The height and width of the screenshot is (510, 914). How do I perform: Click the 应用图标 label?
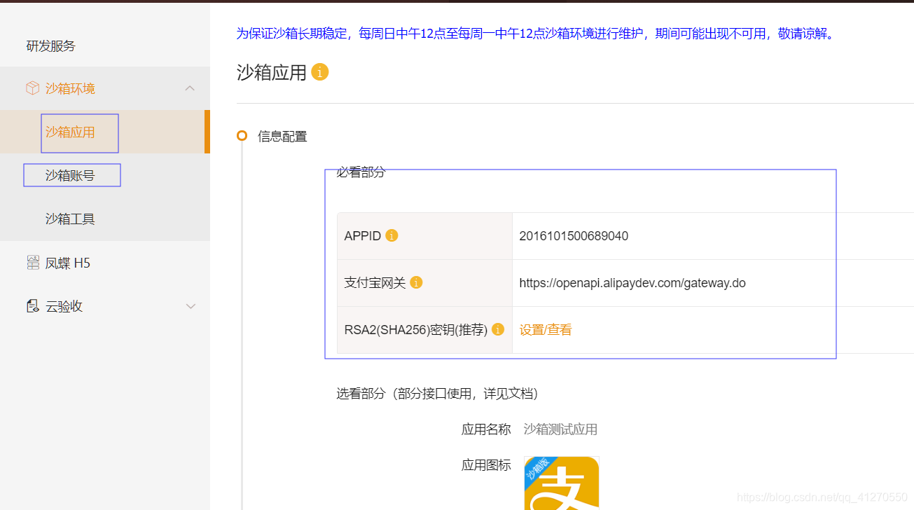coord(486,465)
